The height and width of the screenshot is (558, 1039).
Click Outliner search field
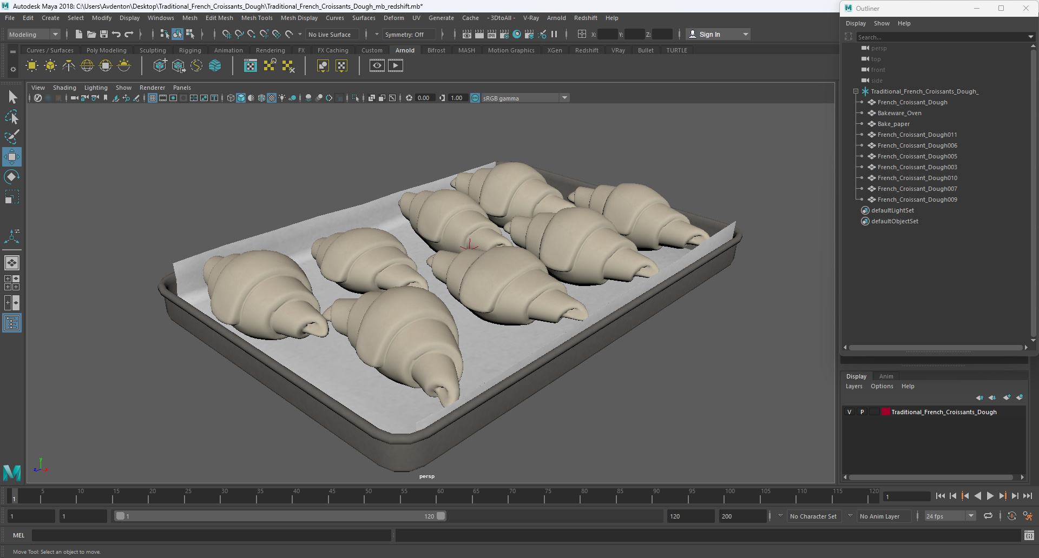click(942, 37)
